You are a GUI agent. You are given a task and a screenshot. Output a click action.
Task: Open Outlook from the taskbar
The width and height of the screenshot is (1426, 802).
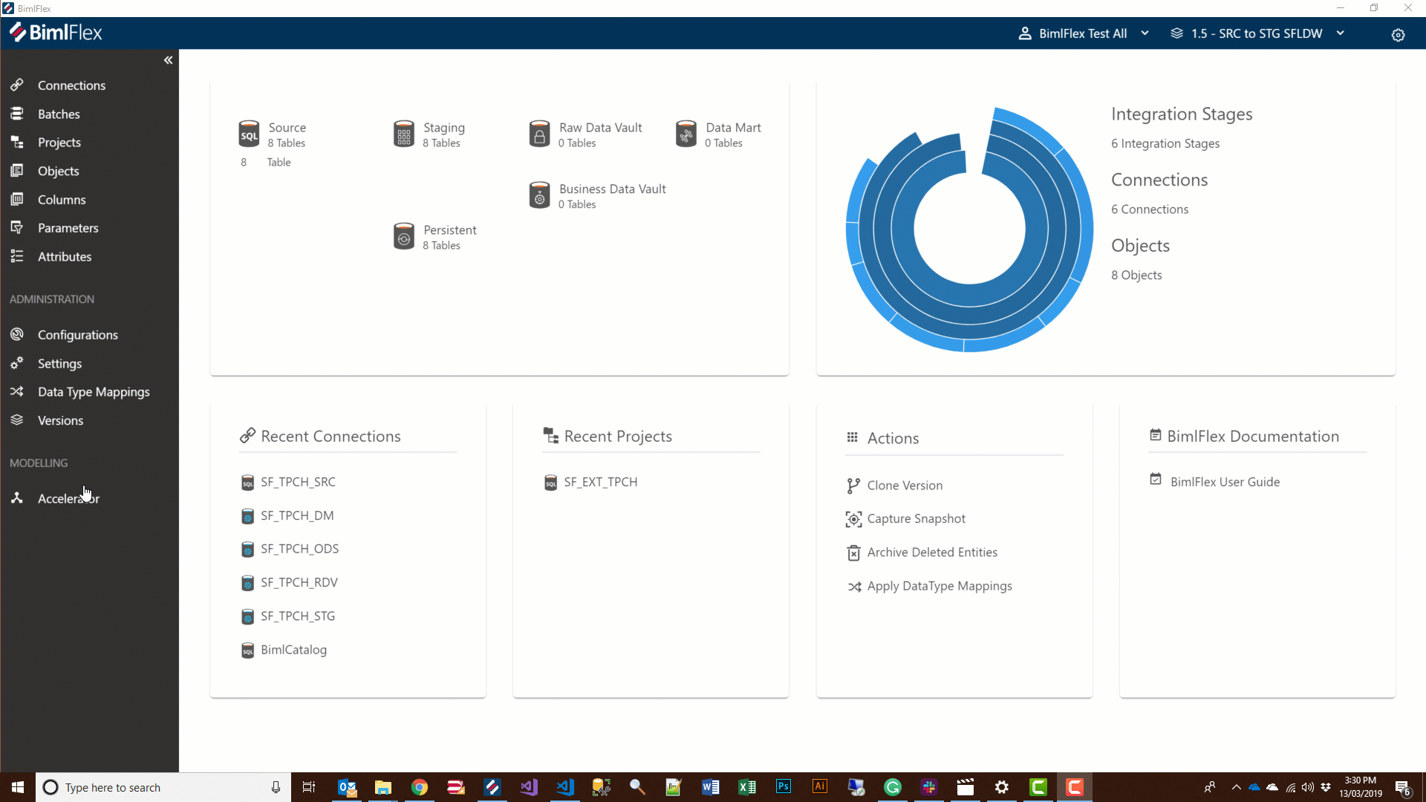pos(347,787)
